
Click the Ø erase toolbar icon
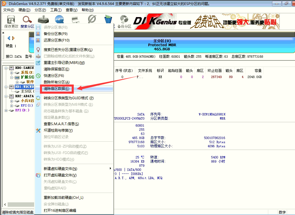(92, 19)
